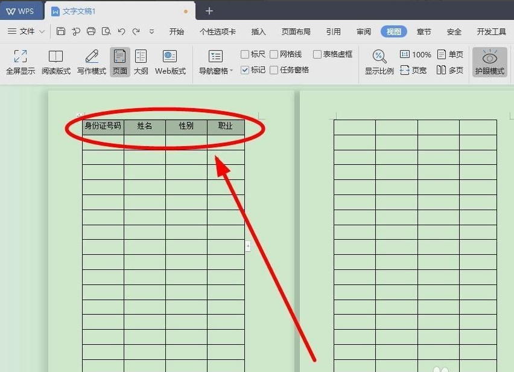Switch to Web版式 web layout view

(171, 62)
